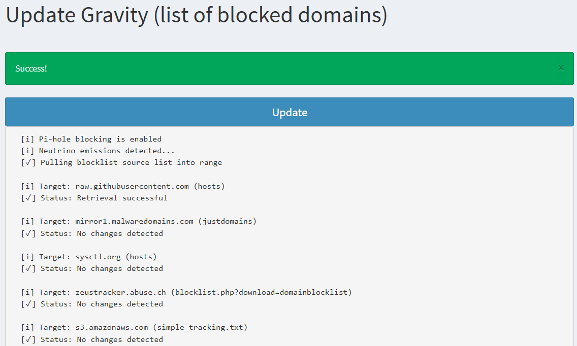Click the 'Neutrino emissions detected' log line
The width and height of the screenshot is (577, 346).
[98, 151]
